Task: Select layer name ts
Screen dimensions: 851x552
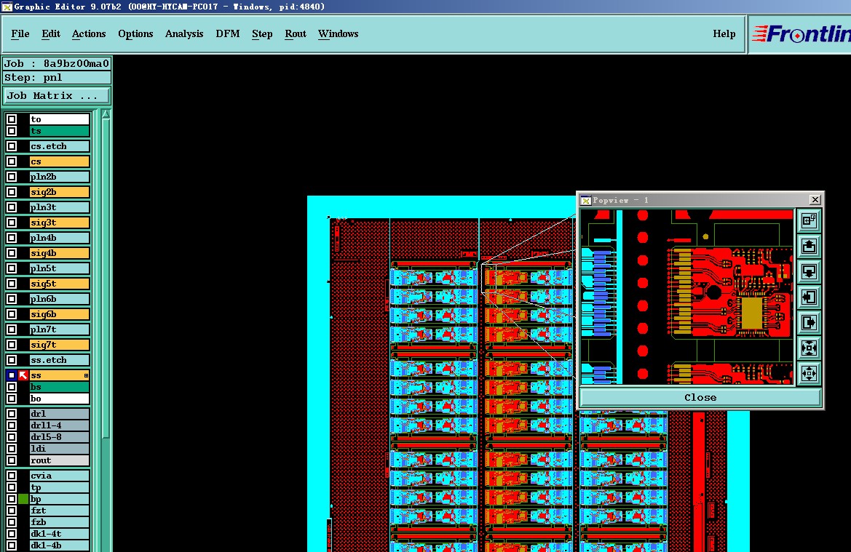Action: pos(59,131)
